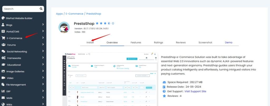The image size is (270, 106).
Task: Expand the ERP category chevron
Action: pyautogui.click(x=43, y=91)
